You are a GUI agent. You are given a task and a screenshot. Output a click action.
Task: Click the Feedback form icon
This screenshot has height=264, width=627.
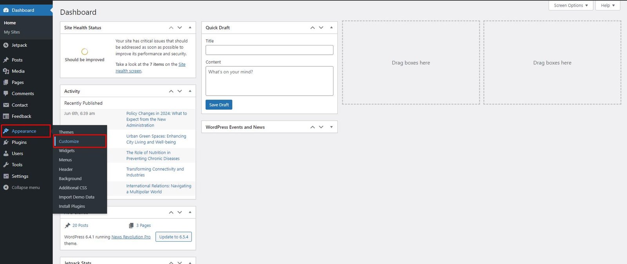pos(6,116)
